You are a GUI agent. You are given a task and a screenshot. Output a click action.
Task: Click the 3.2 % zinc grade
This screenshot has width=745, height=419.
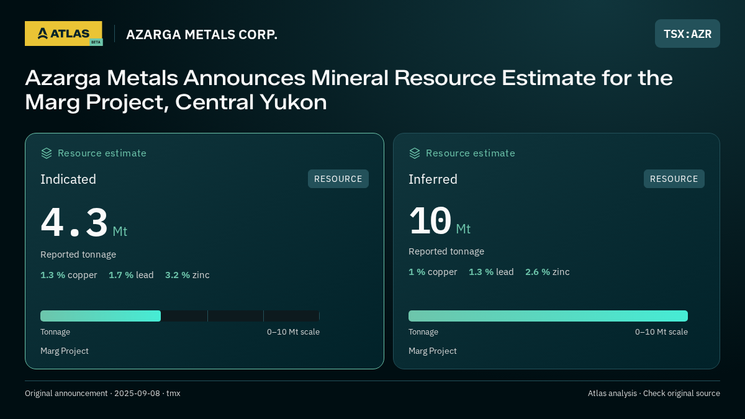pyautogui.click(x=187, y=275)
